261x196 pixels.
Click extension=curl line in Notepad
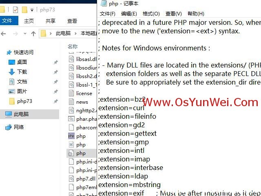[122, 108]
